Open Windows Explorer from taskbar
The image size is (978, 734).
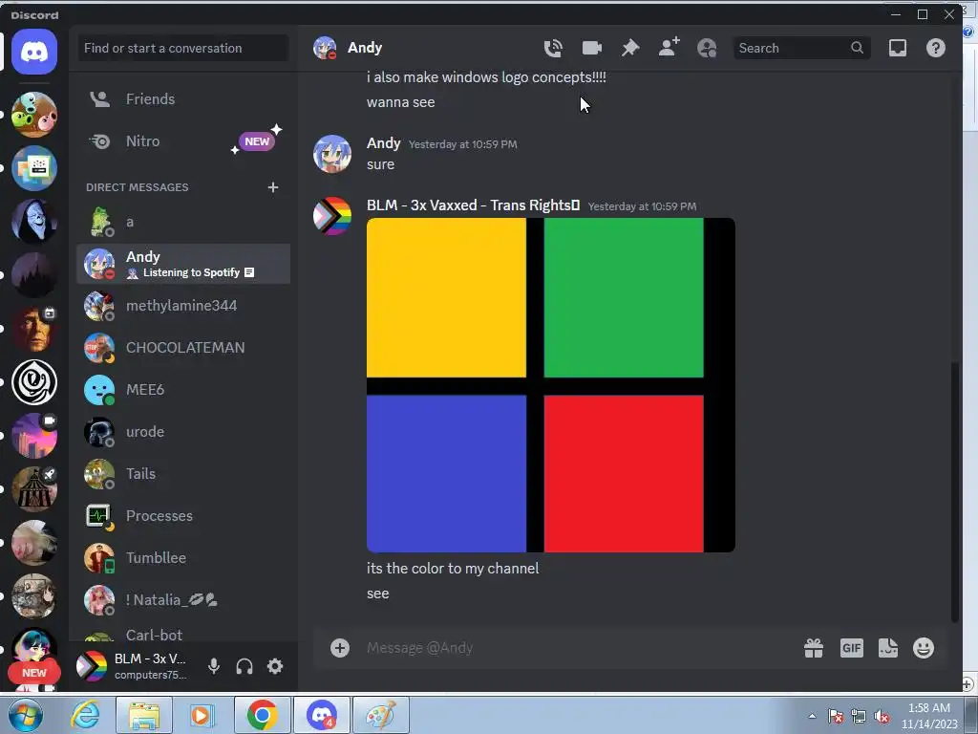144,715
